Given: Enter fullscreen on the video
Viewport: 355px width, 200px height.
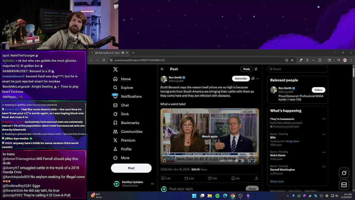Looking at the screenshot, I should 255,161.
